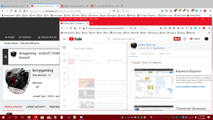Check the box for the first video
Viewport: 213px width, 120px height.
pos(75,80)
